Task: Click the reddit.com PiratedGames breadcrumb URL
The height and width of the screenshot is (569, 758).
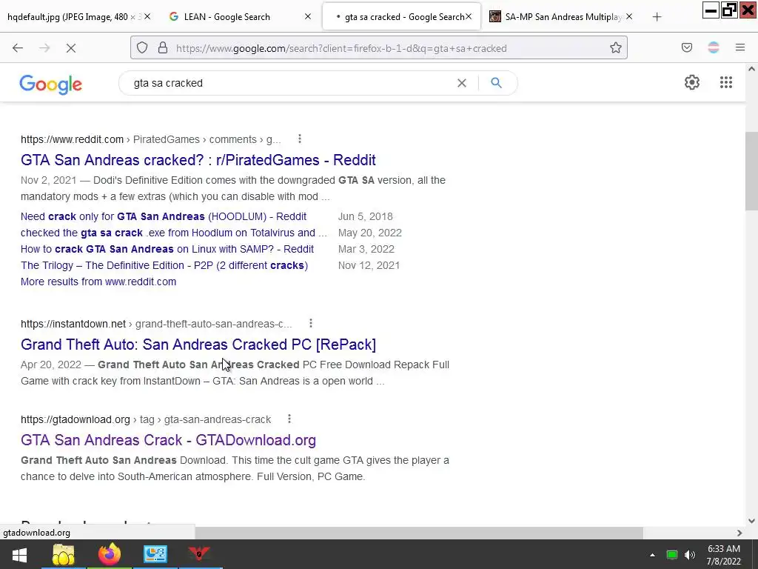Action: (x=151, y=139)
